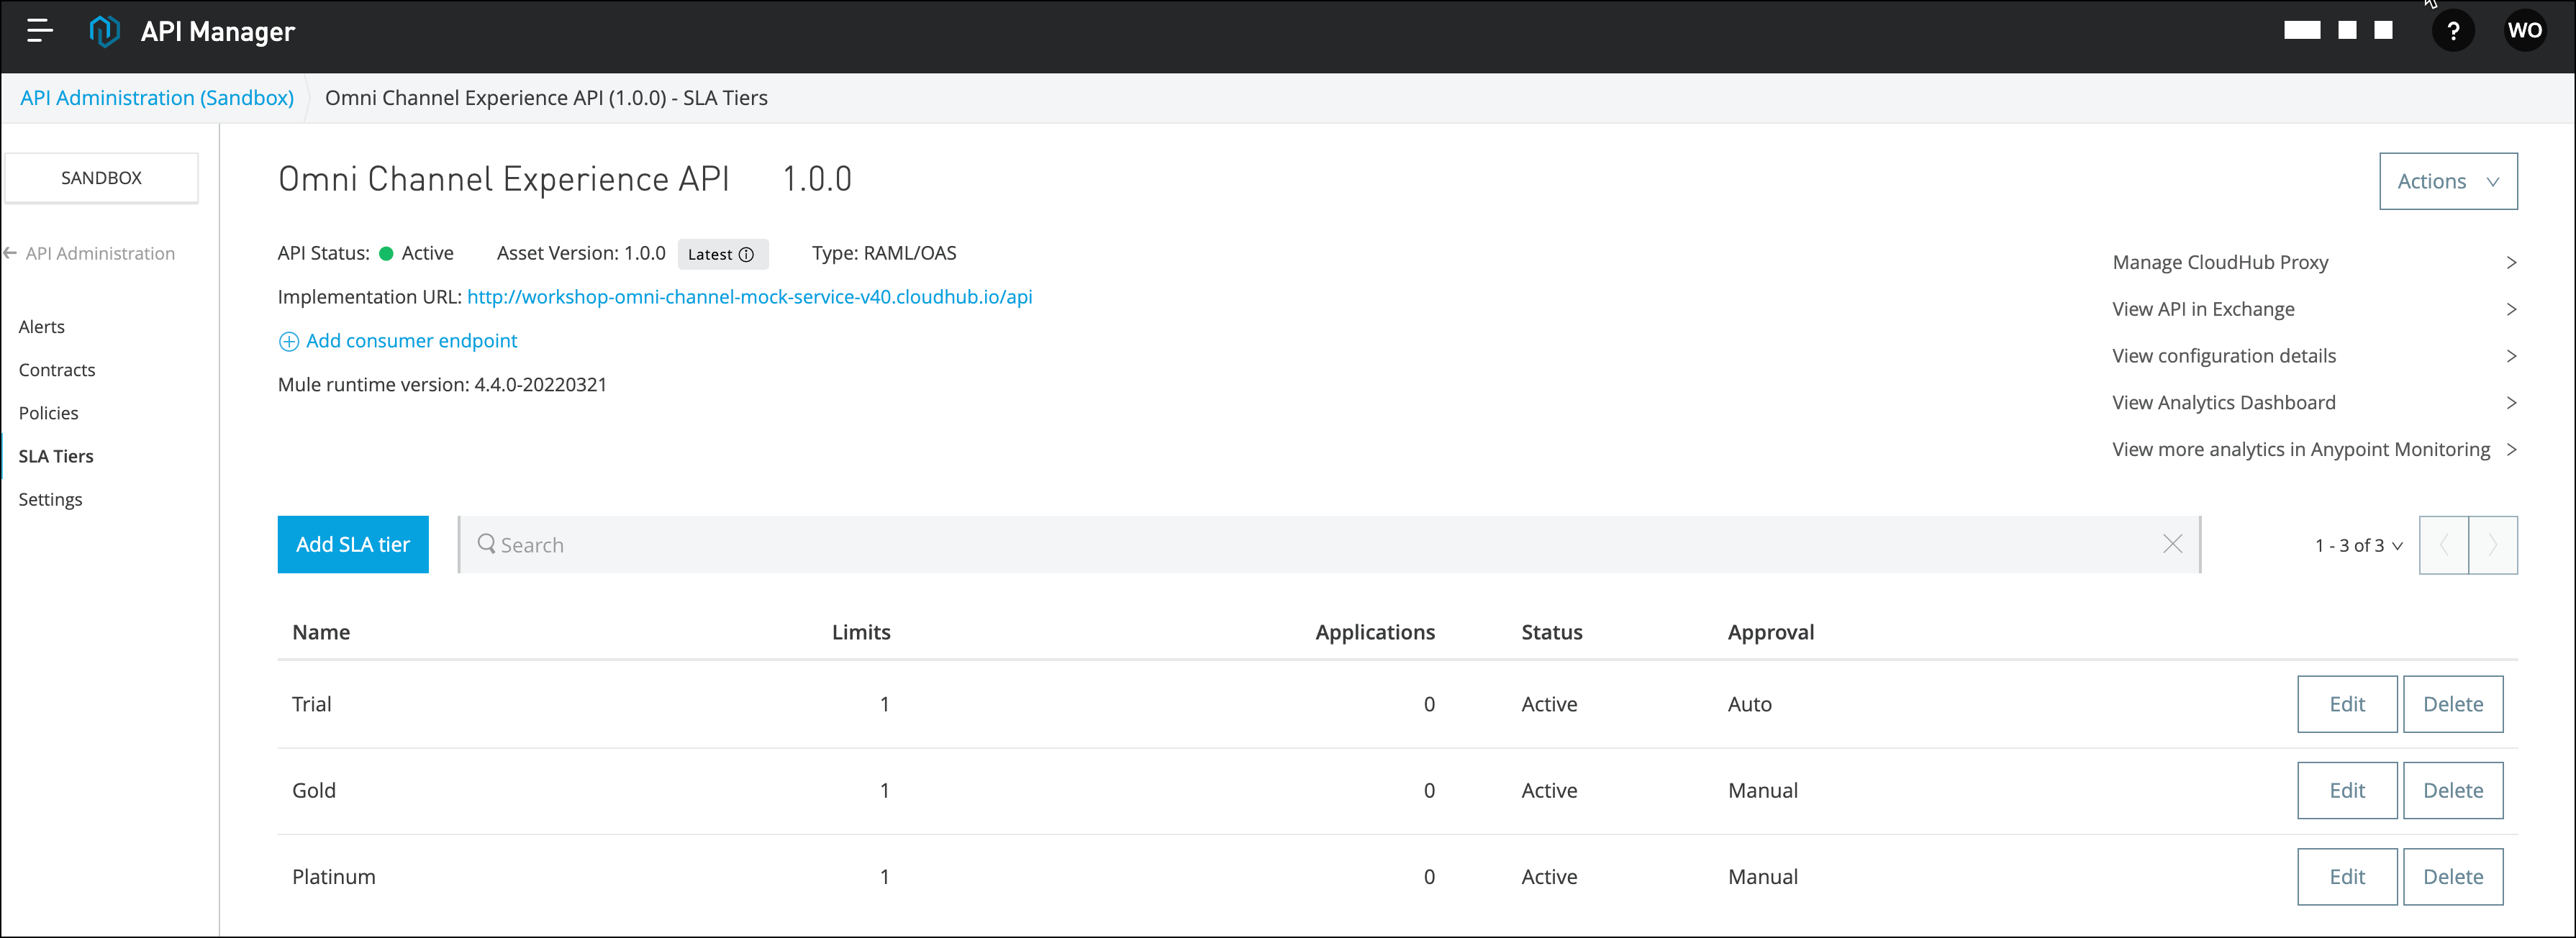Select the Trial tier name
The height and width of the screenshot is (938, 2576).
pos(311,704)
